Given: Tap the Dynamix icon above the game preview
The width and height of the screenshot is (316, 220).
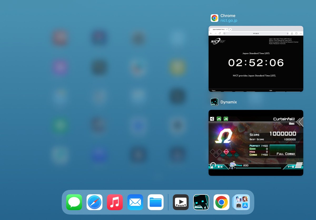Looking at the screenshot, I should point(214,102).
